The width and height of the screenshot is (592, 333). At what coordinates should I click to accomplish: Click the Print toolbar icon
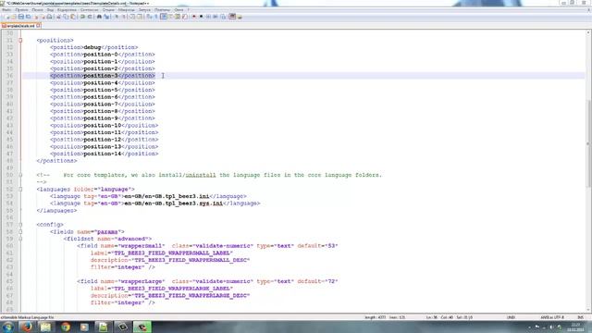(x=49, y=17)
